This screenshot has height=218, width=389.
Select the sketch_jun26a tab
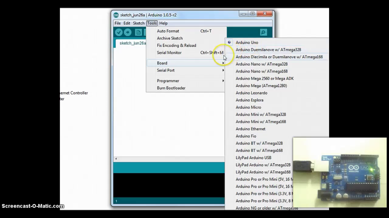point(133,43)
